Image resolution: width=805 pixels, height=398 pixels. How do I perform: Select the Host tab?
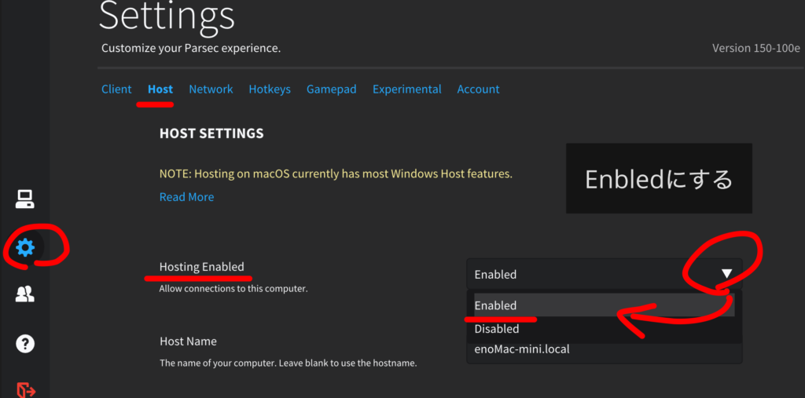tap(160, 89)
